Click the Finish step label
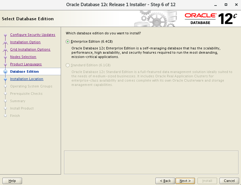This screenshot has width=241, height=185. tap(15, 116)
